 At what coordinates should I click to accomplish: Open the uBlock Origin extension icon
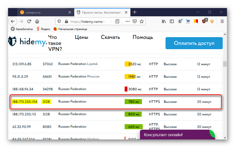(x=204, y=22)
